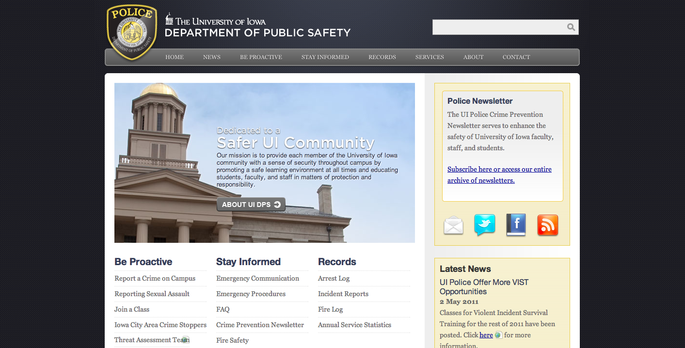This screenshot has width=685, height=348.
Task: Open the Fire Log link
Action: pos(331,309)
